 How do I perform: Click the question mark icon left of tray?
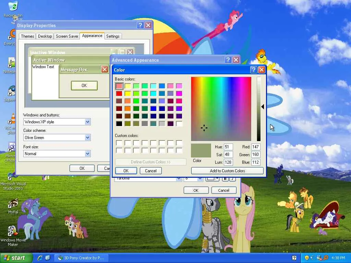[x=294, y=258]
